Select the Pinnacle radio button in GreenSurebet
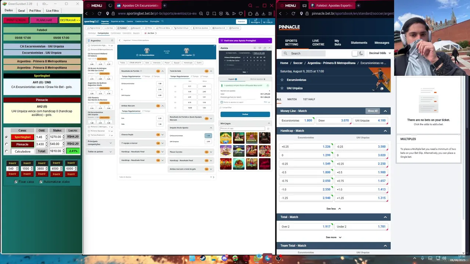 6,144
